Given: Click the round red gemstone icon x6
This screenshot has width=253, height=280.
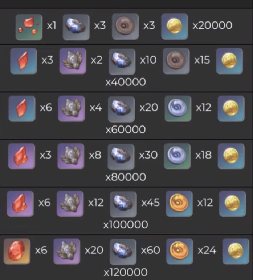Looking at the screenshot, I should (17, 251).
